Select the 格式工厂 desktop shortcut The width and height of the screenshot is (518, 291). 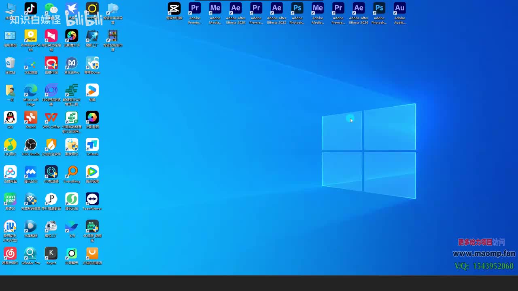coord(51,226)
